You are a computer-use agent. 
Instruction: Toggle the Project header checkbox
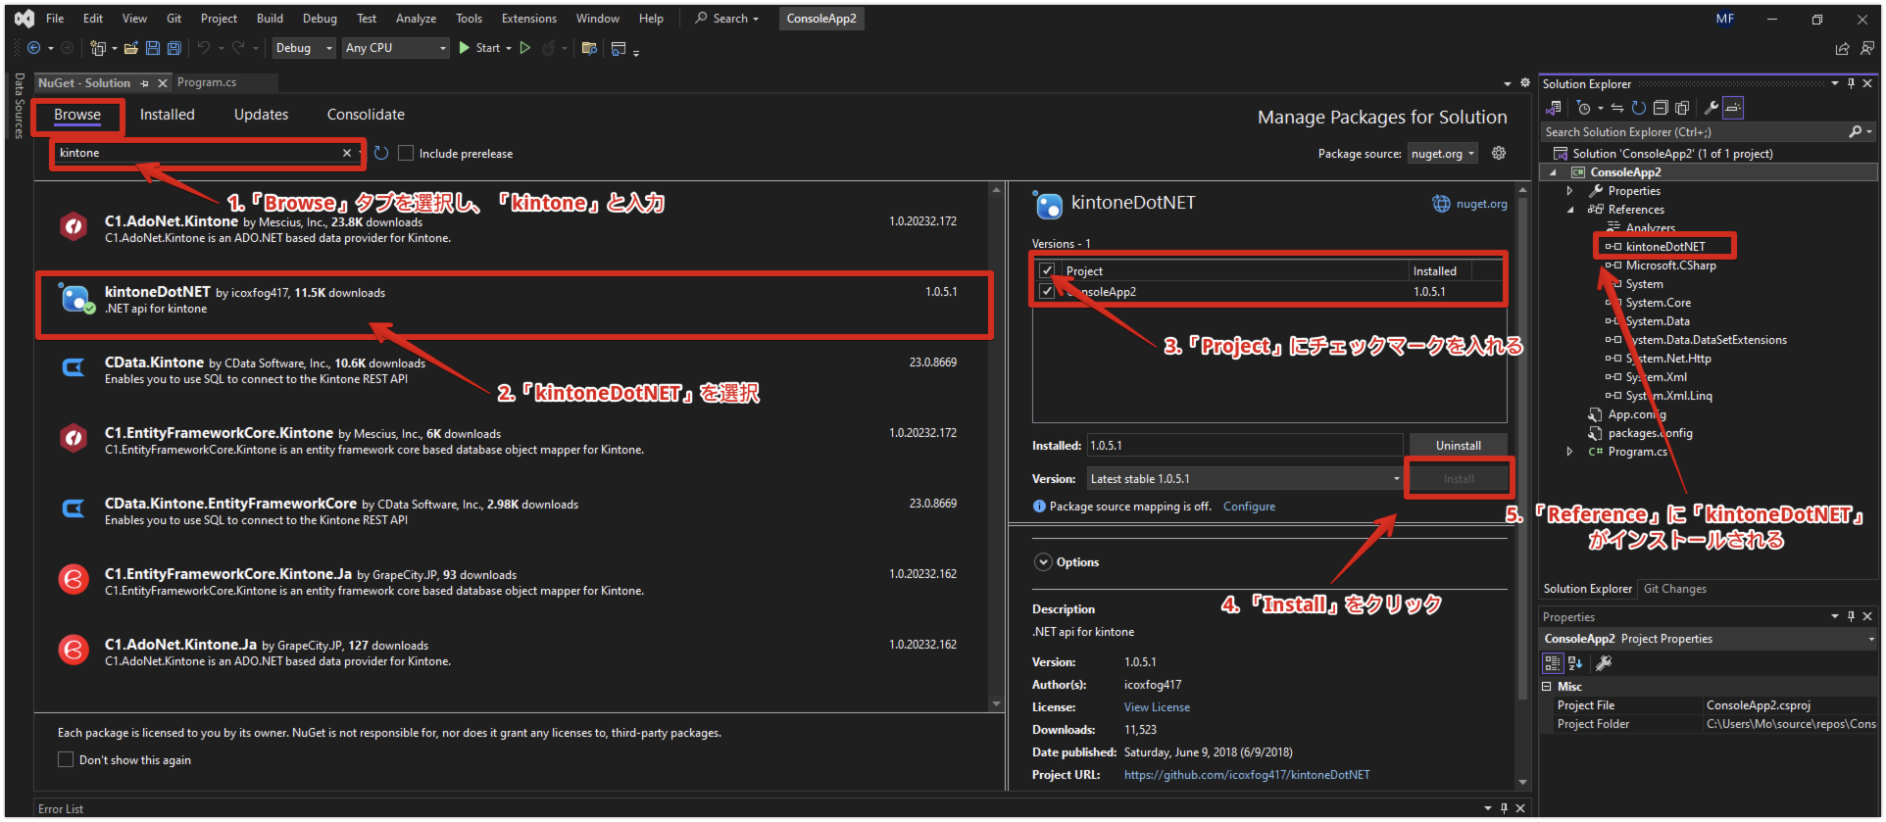[1047, 270]
